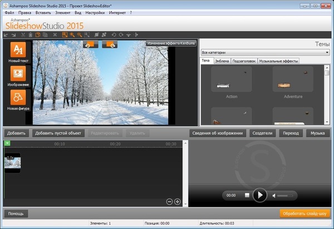Click the volume slider in player
Viewport: 334px width, 229px height.
coord(285,196)
